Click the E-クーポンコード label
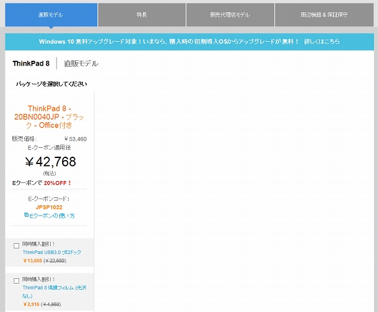This screenshot has width=378, height=312. pyautogui.click(x=49, y=199)
